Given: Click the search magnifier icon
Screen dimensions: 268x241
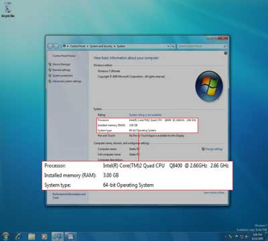Looking at the screenshot, I should (x=224, y=46).
